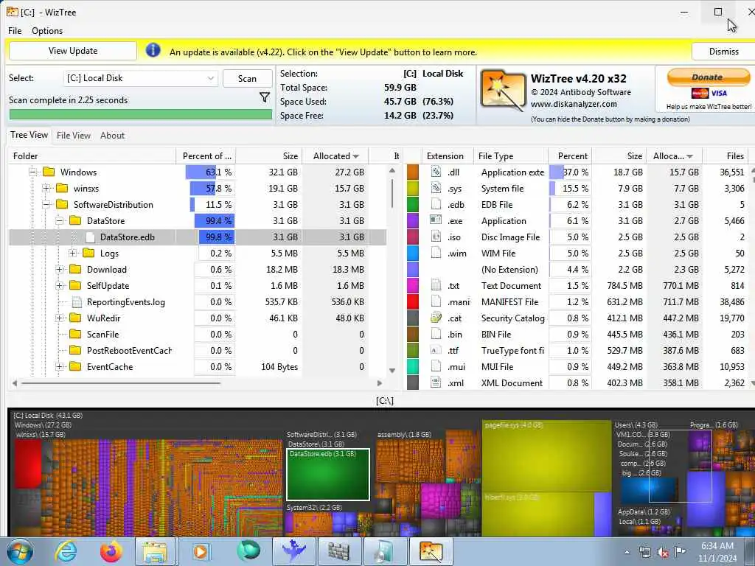Viewport: 755px width, 566px height.
Task: Launch Firefox from taskbar
Action: [111, 551]
